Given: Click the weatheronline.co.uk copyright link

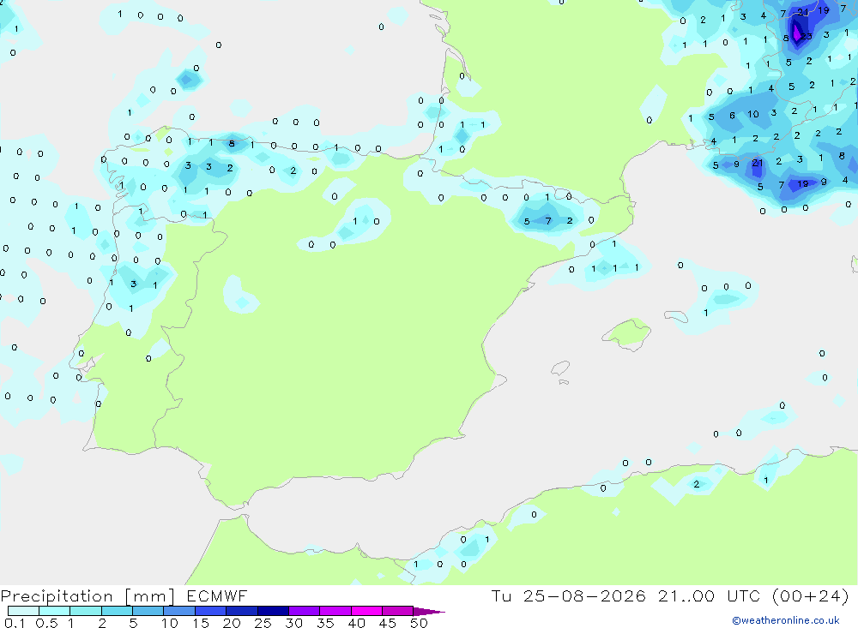Looking at the screenshot, I should [786, 620].
